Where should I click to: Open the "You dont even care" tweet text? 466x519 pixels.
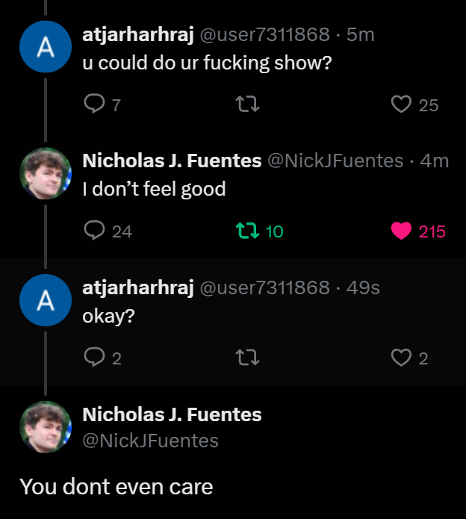[x=116, y=487]
